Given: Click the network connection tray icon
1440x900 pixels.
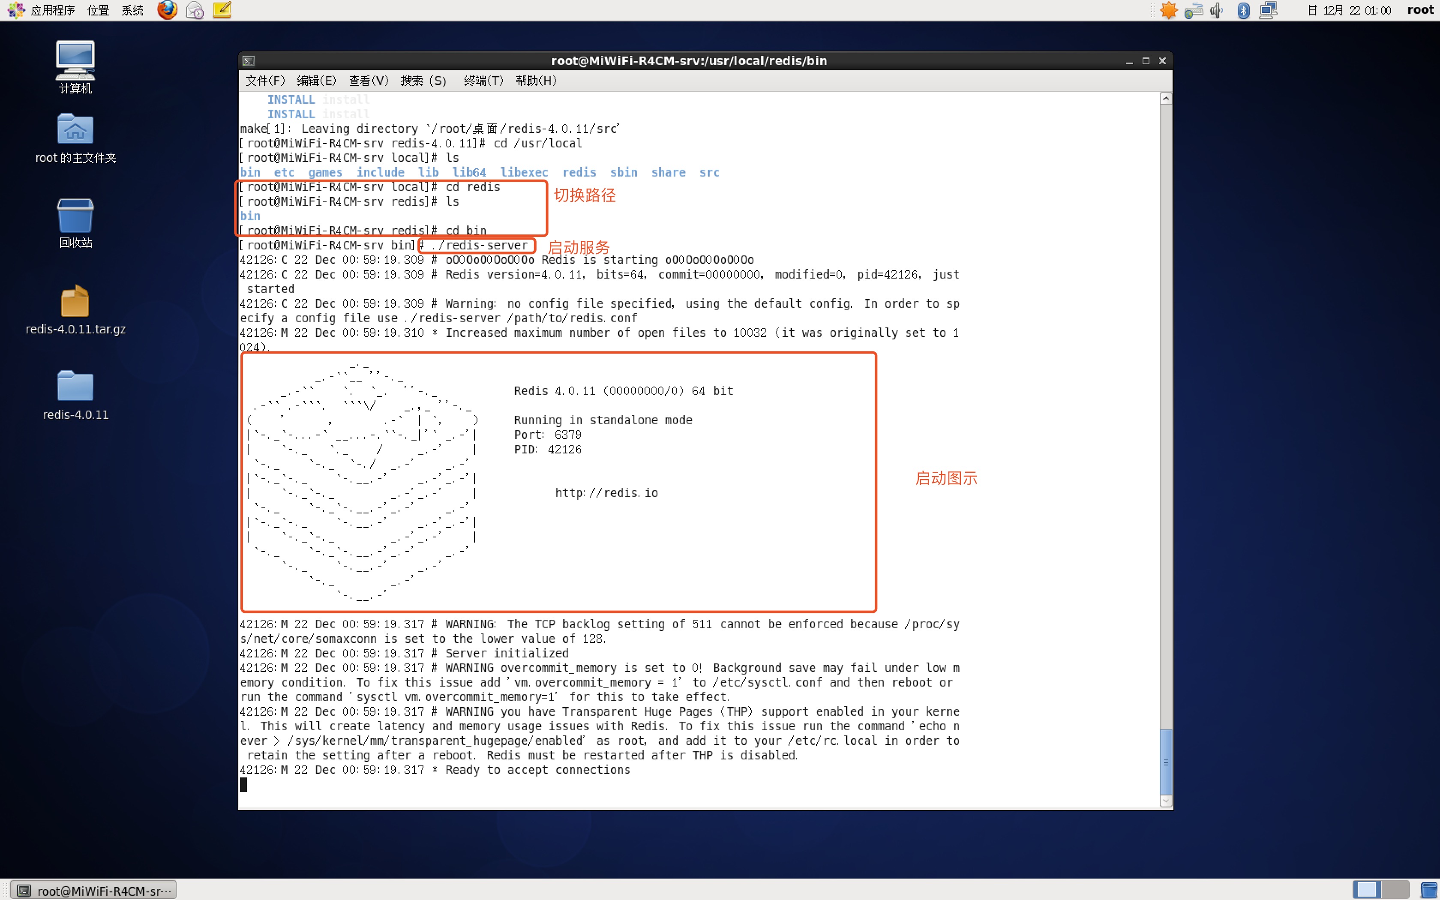Looking at the screenshot, I should 1269,10.
